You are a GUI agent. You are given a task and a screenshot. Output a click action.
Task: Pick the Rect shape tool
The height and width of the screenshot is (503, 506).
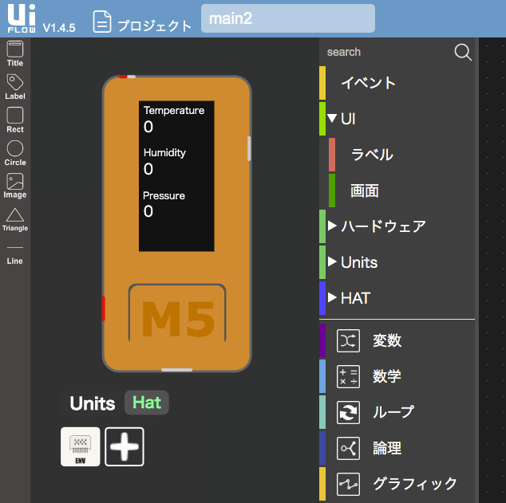pyautogui.click(x=14, y=118)
